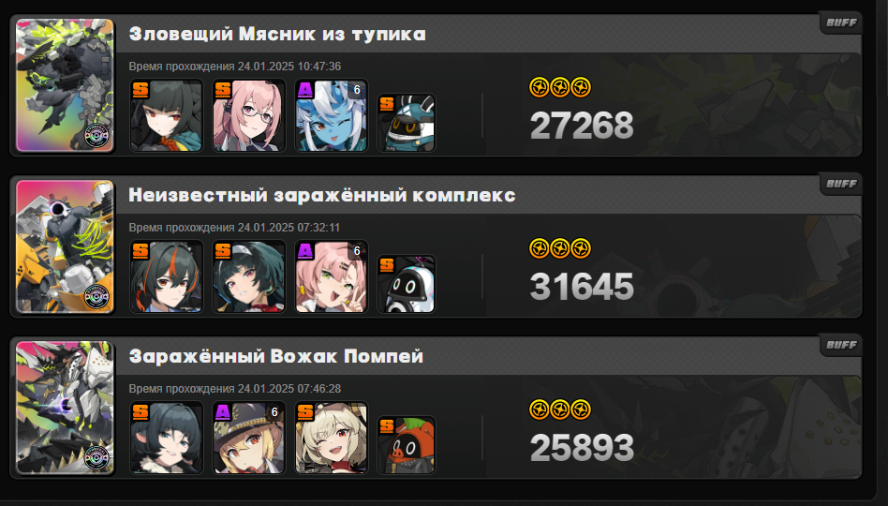Click blonde winking agent with horns
The width and height of the screenshot is (888, 506).
click(332, 438)
